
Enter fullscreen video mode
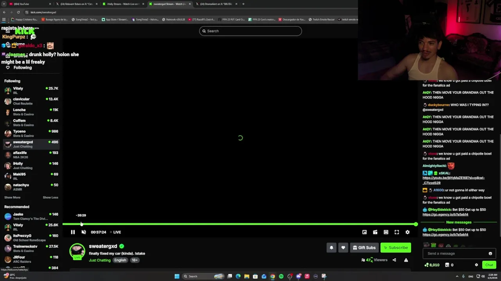tap(396, 232)
